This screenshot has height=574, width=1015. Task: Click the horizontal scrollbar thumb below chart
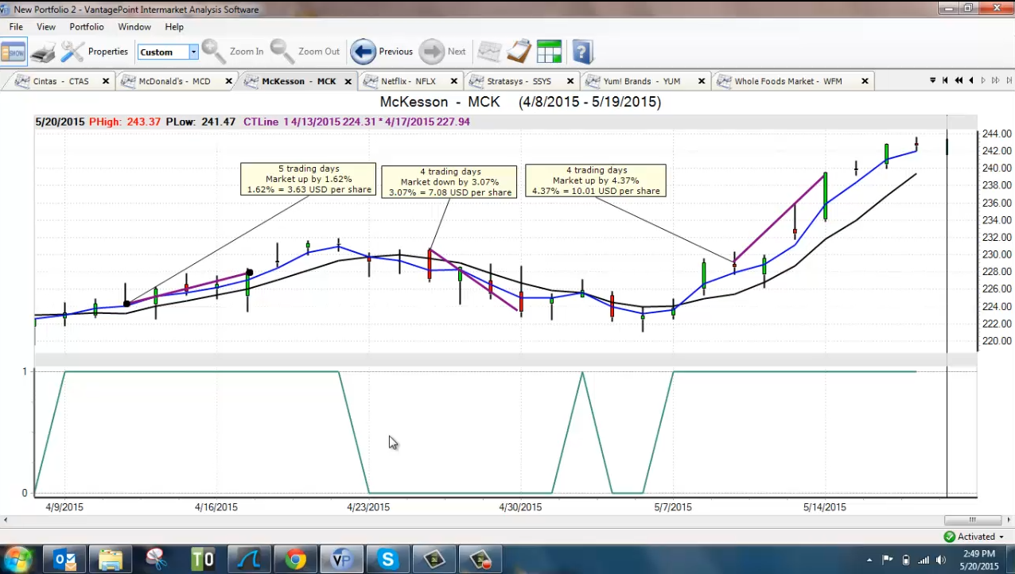[x=971, y=519]
